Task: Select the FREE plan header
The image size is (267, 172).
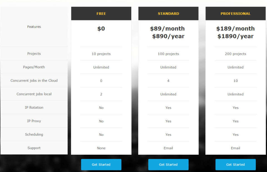Action: point(101,13)
